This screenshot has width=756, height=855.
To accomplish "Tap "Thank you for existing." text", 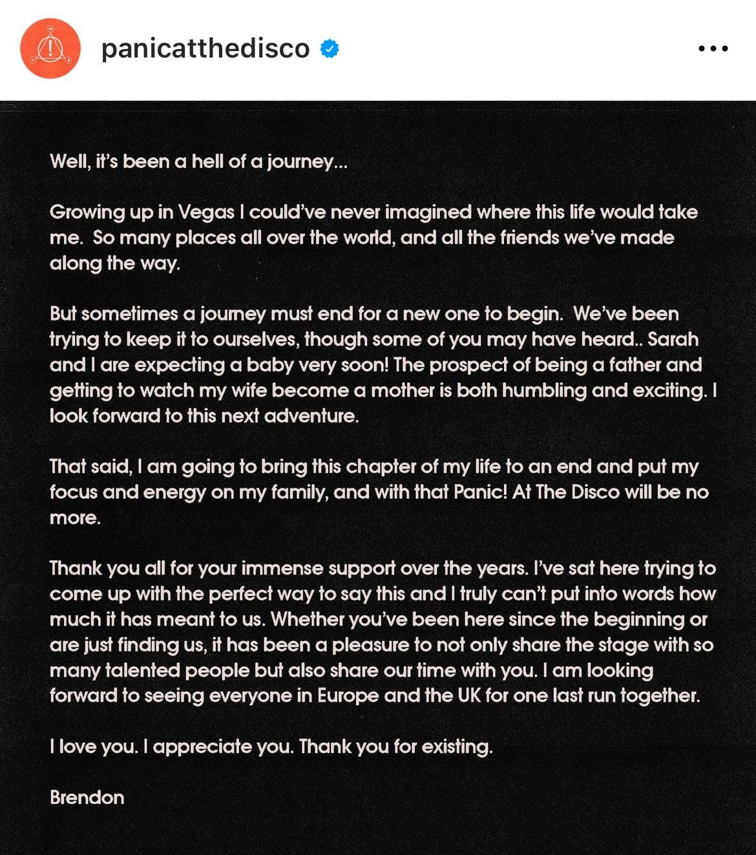I will pyautogui.click(x=395, y=746).
